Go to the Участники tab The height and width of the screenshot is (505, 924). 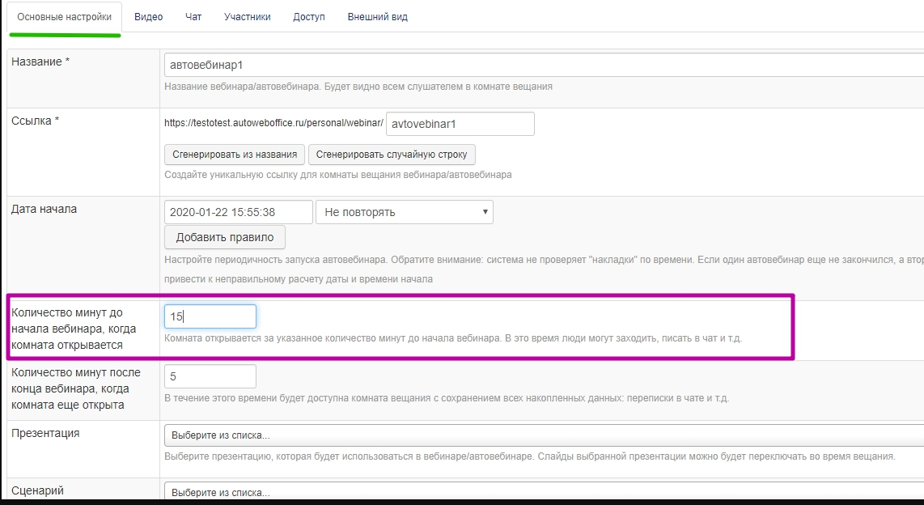click(x=247, y=17)
